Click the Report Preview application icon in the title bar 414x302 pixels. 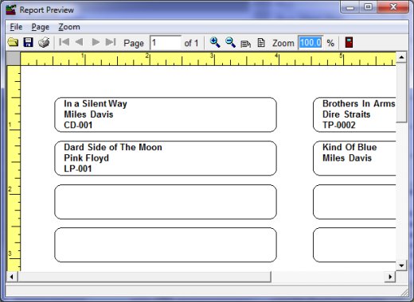(11, 10)
